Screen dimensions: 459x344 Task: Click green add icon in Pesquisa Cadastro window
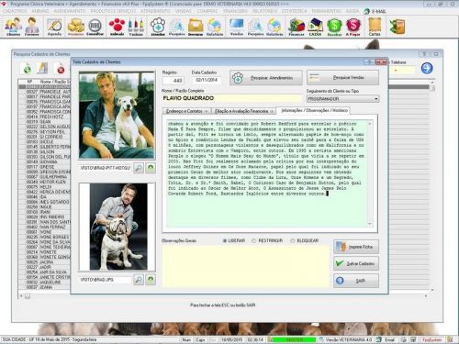click(x=28, y=69)
